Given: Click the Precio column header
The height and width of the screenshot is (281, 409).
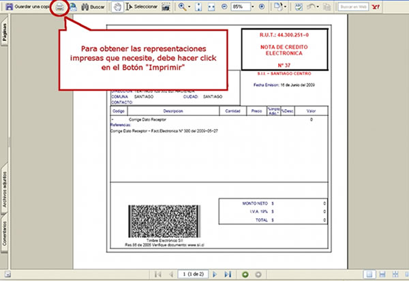Looking at the screenshot, I should pos(256,111).
